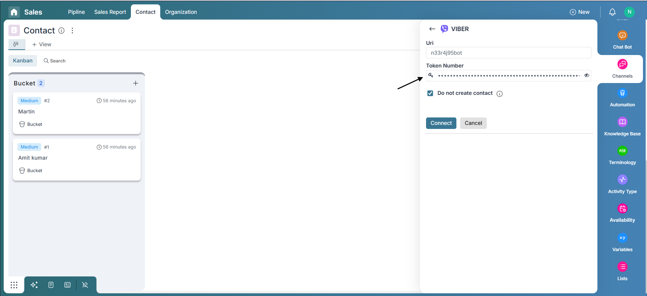Open the Martin contact card
Viewport: 647px width, 296px height.
click(77, 113)
